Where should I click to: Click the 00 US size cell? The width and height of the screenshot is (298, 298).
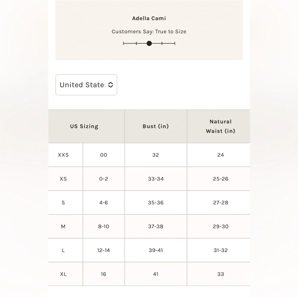click(x=104, y=155)
